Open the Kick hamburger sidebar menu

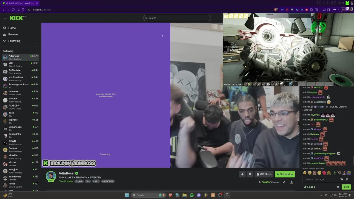pos(5,18)
